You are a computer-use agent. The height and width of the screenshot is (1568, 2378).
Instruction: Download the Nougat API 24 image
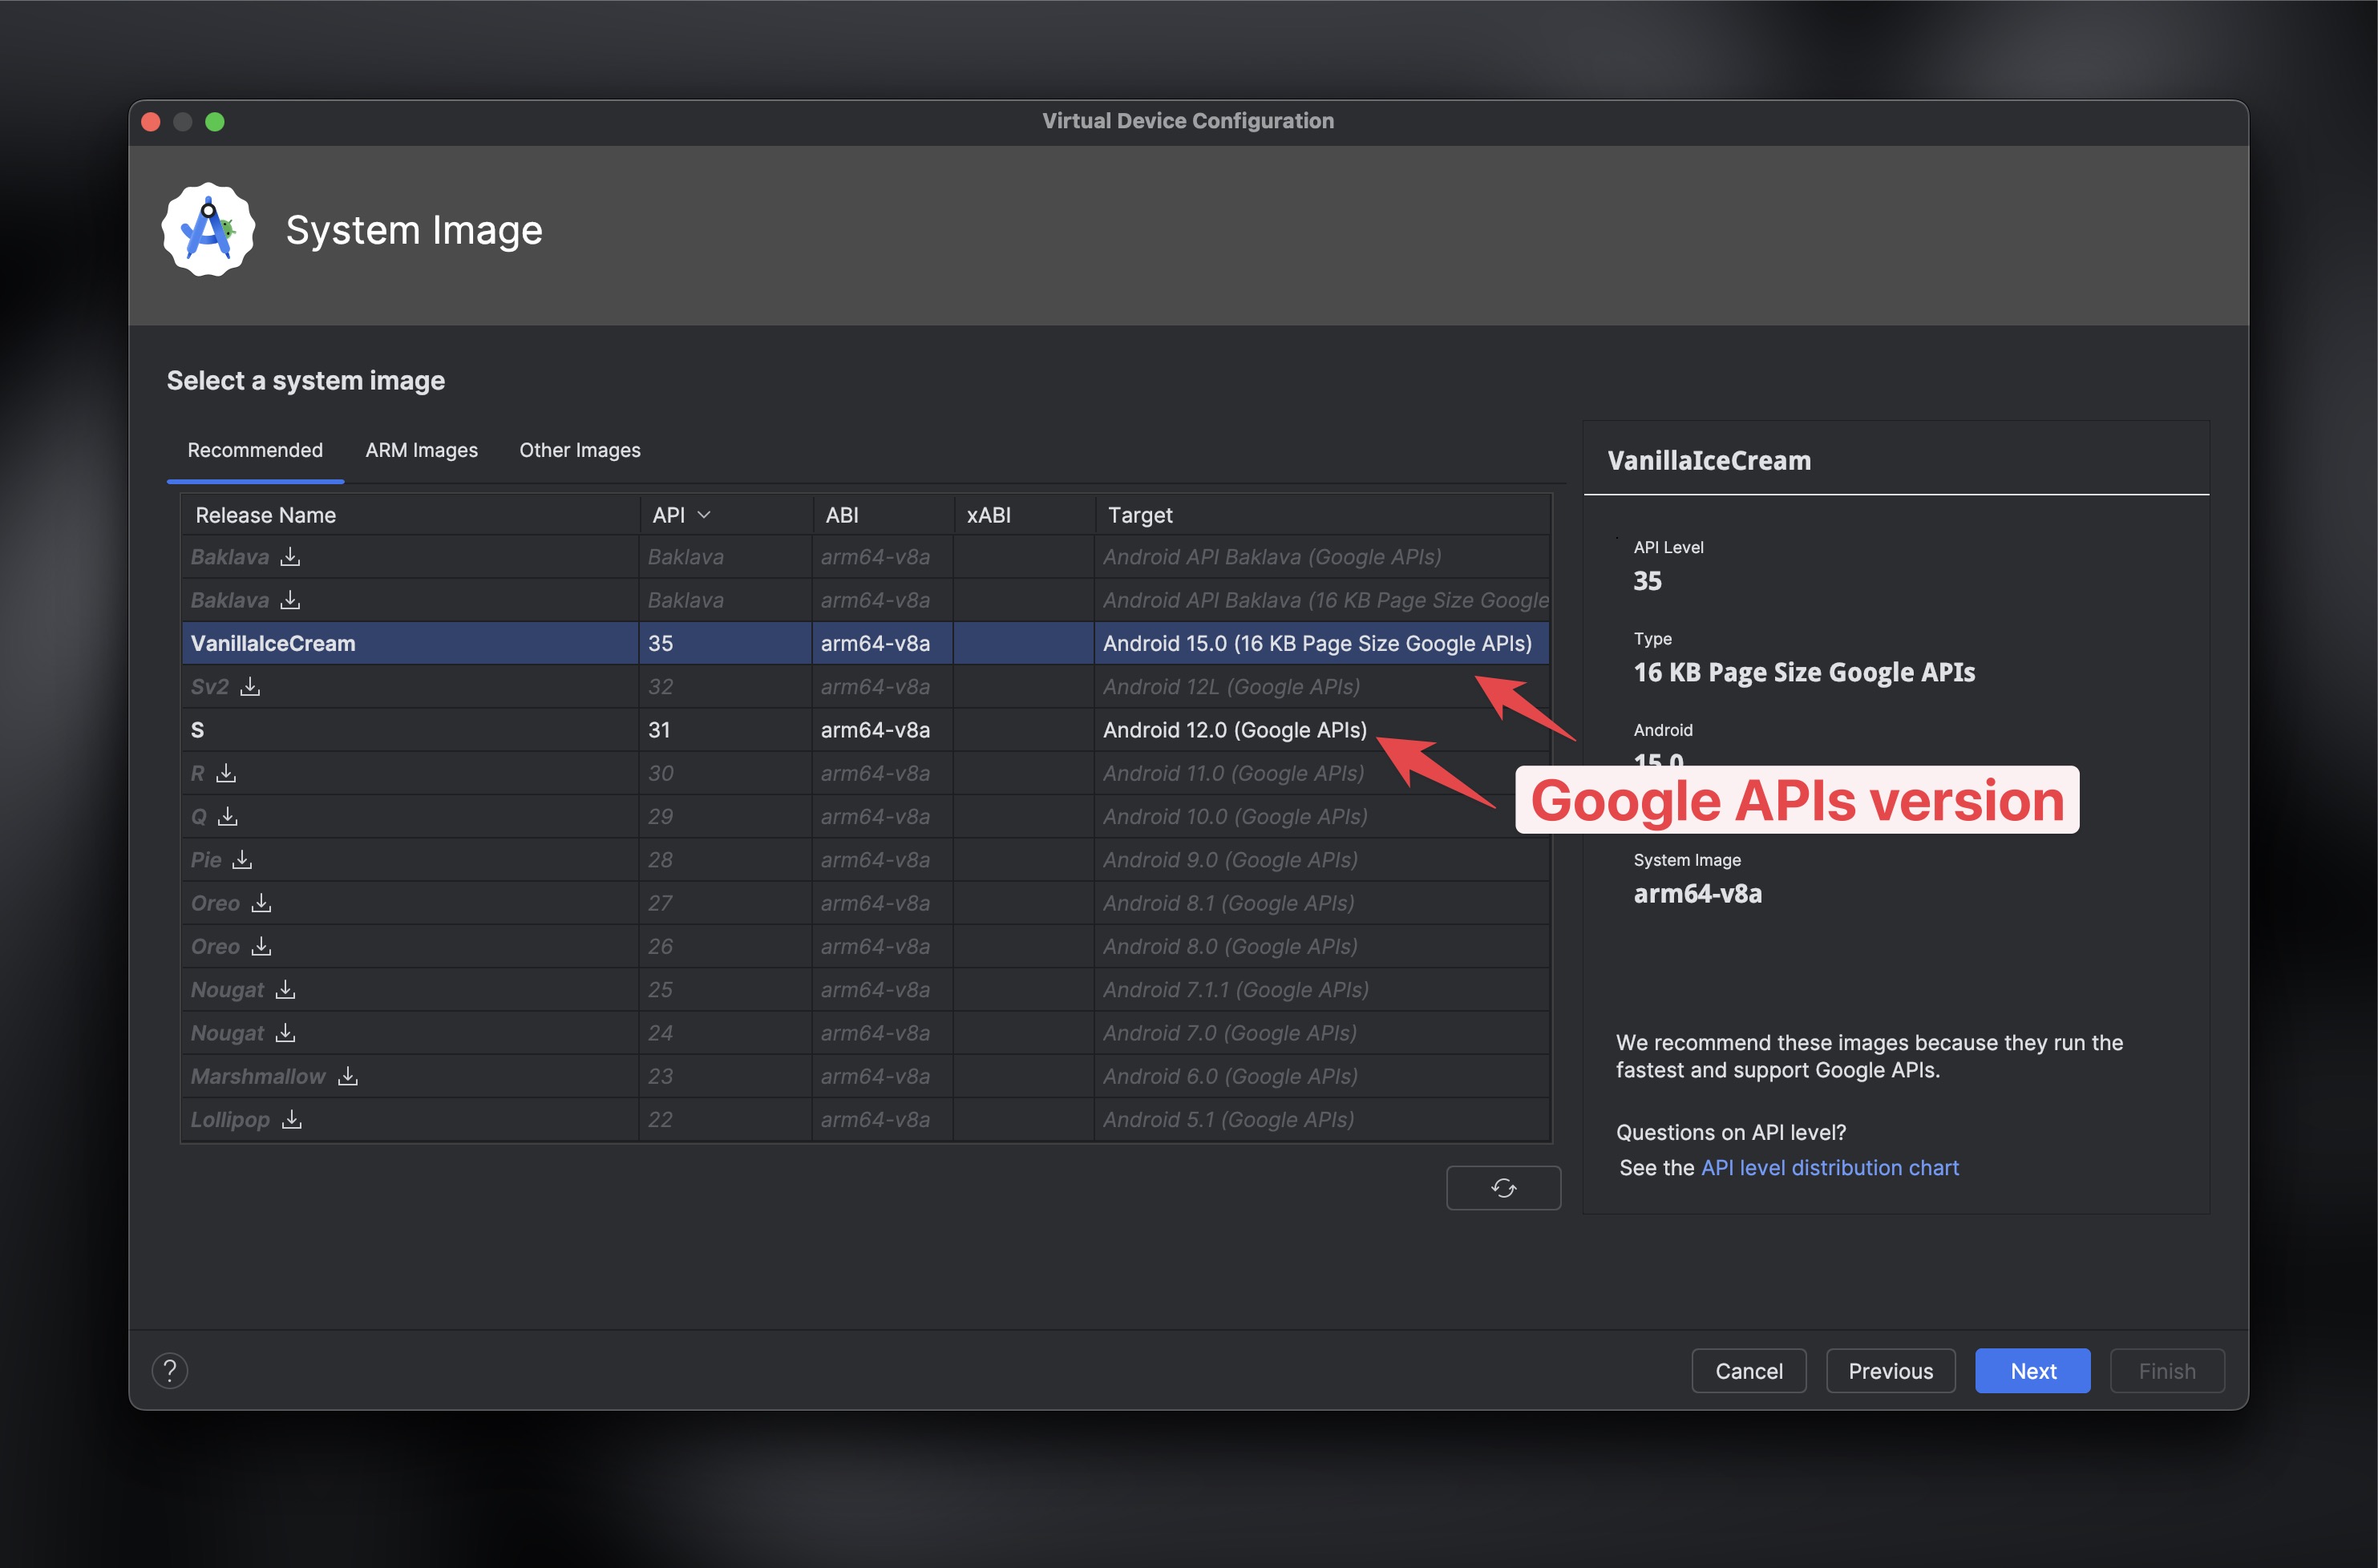coord(285,1032)
